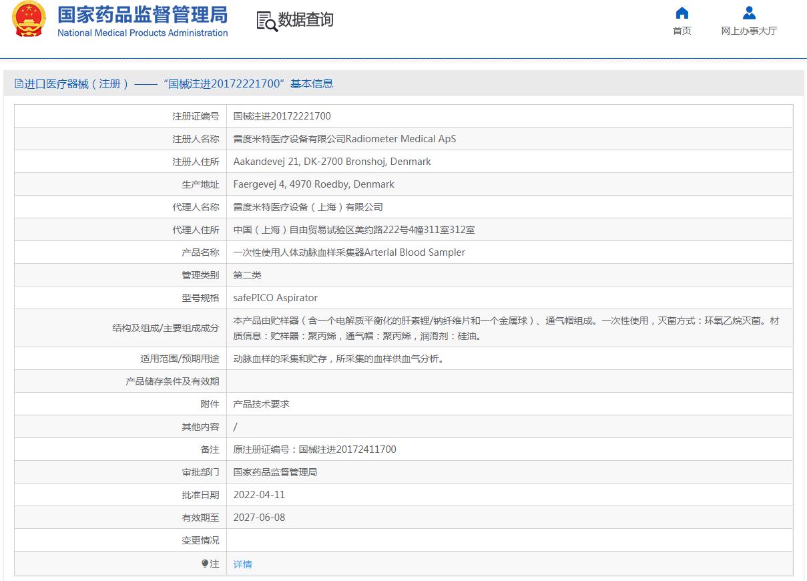Click the 管理类别 row label

coord(200,275)
